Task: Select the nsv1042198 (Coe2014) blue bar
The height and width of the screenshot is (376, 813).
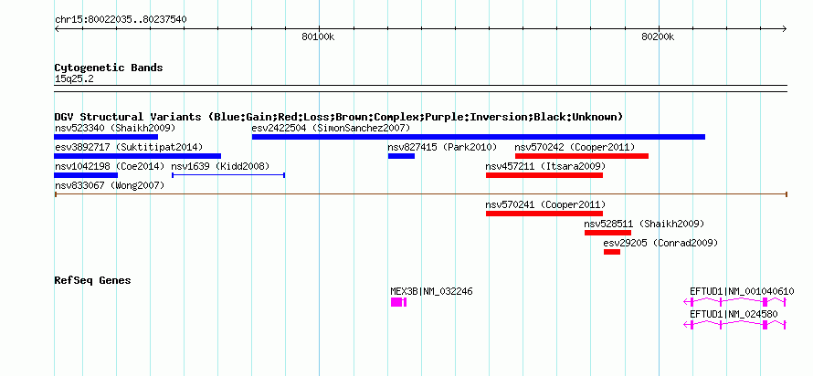Action: click(86, 175)
